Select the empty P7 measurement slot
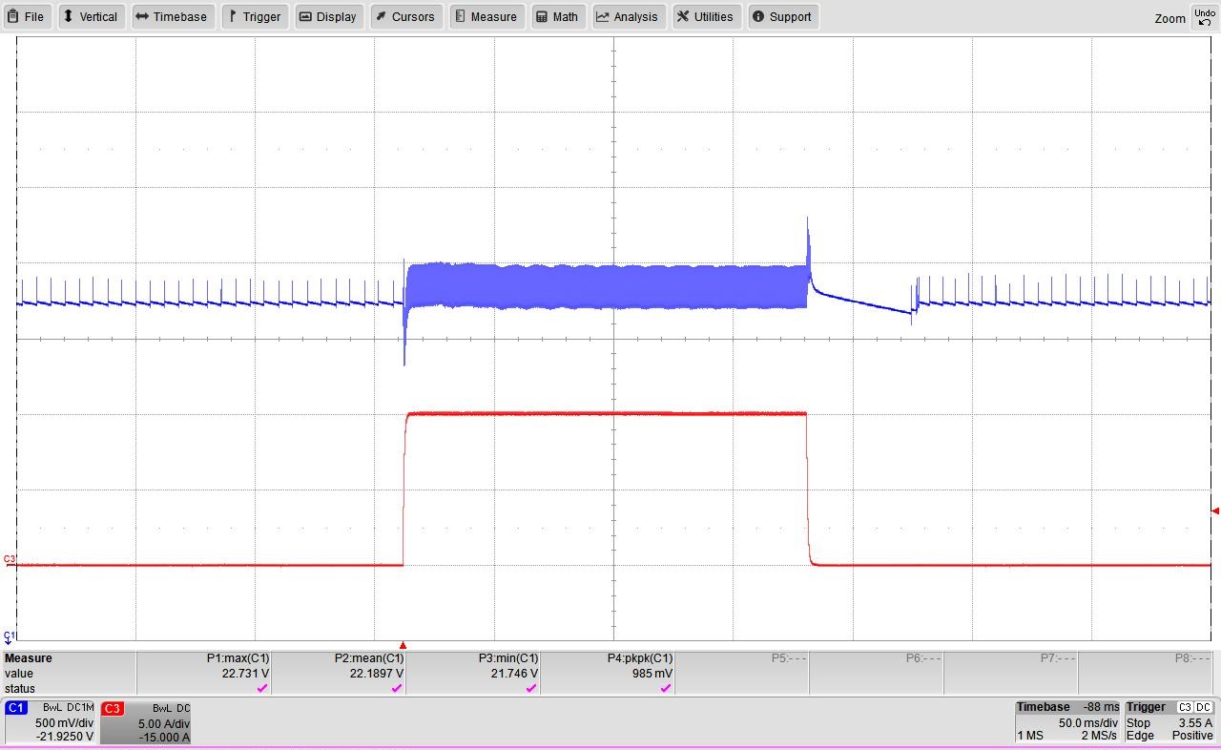Viewport: 1221px width, 750px height. pos(1011,673)
